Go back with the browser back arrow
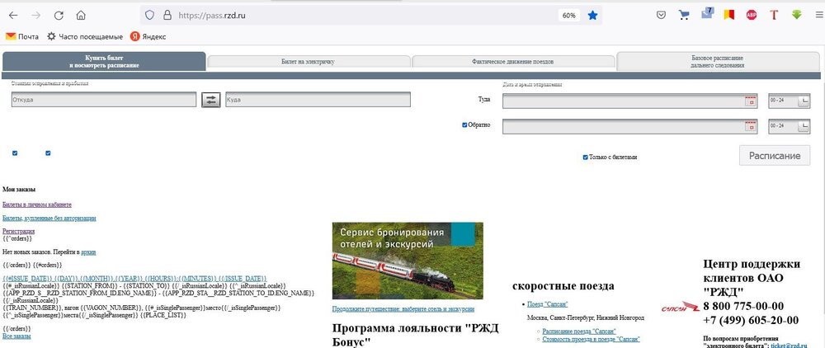Viewport: 825px width, 348px height. (13, 15)
